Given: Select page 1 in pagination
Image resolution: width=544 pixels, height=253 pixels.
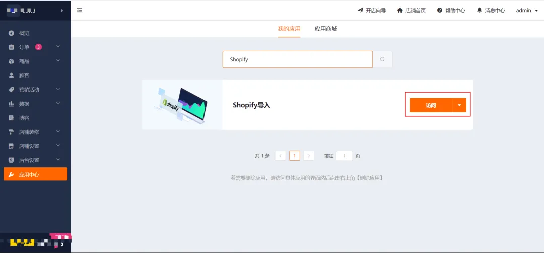Looking at the screenshot, I should (x=295, y=156).
